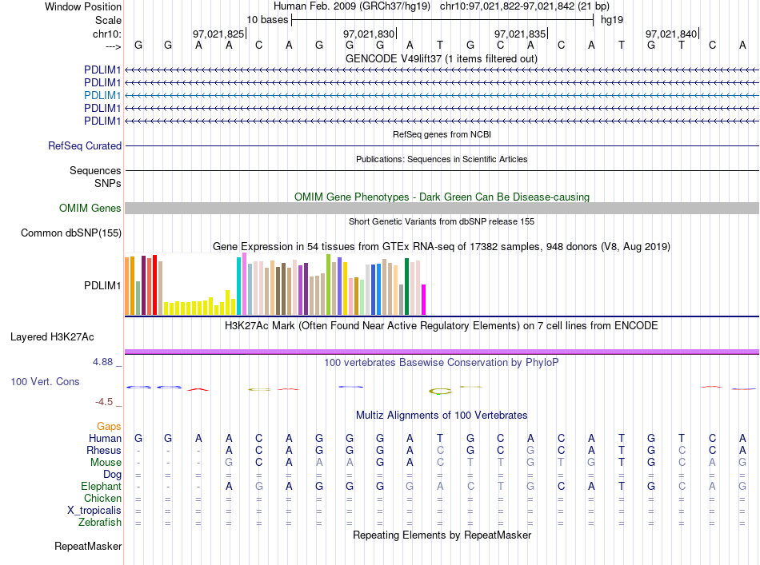Screen dimensions: 760x565
Task: Select the Zebrafish species row label
Action: pos(100,523)
